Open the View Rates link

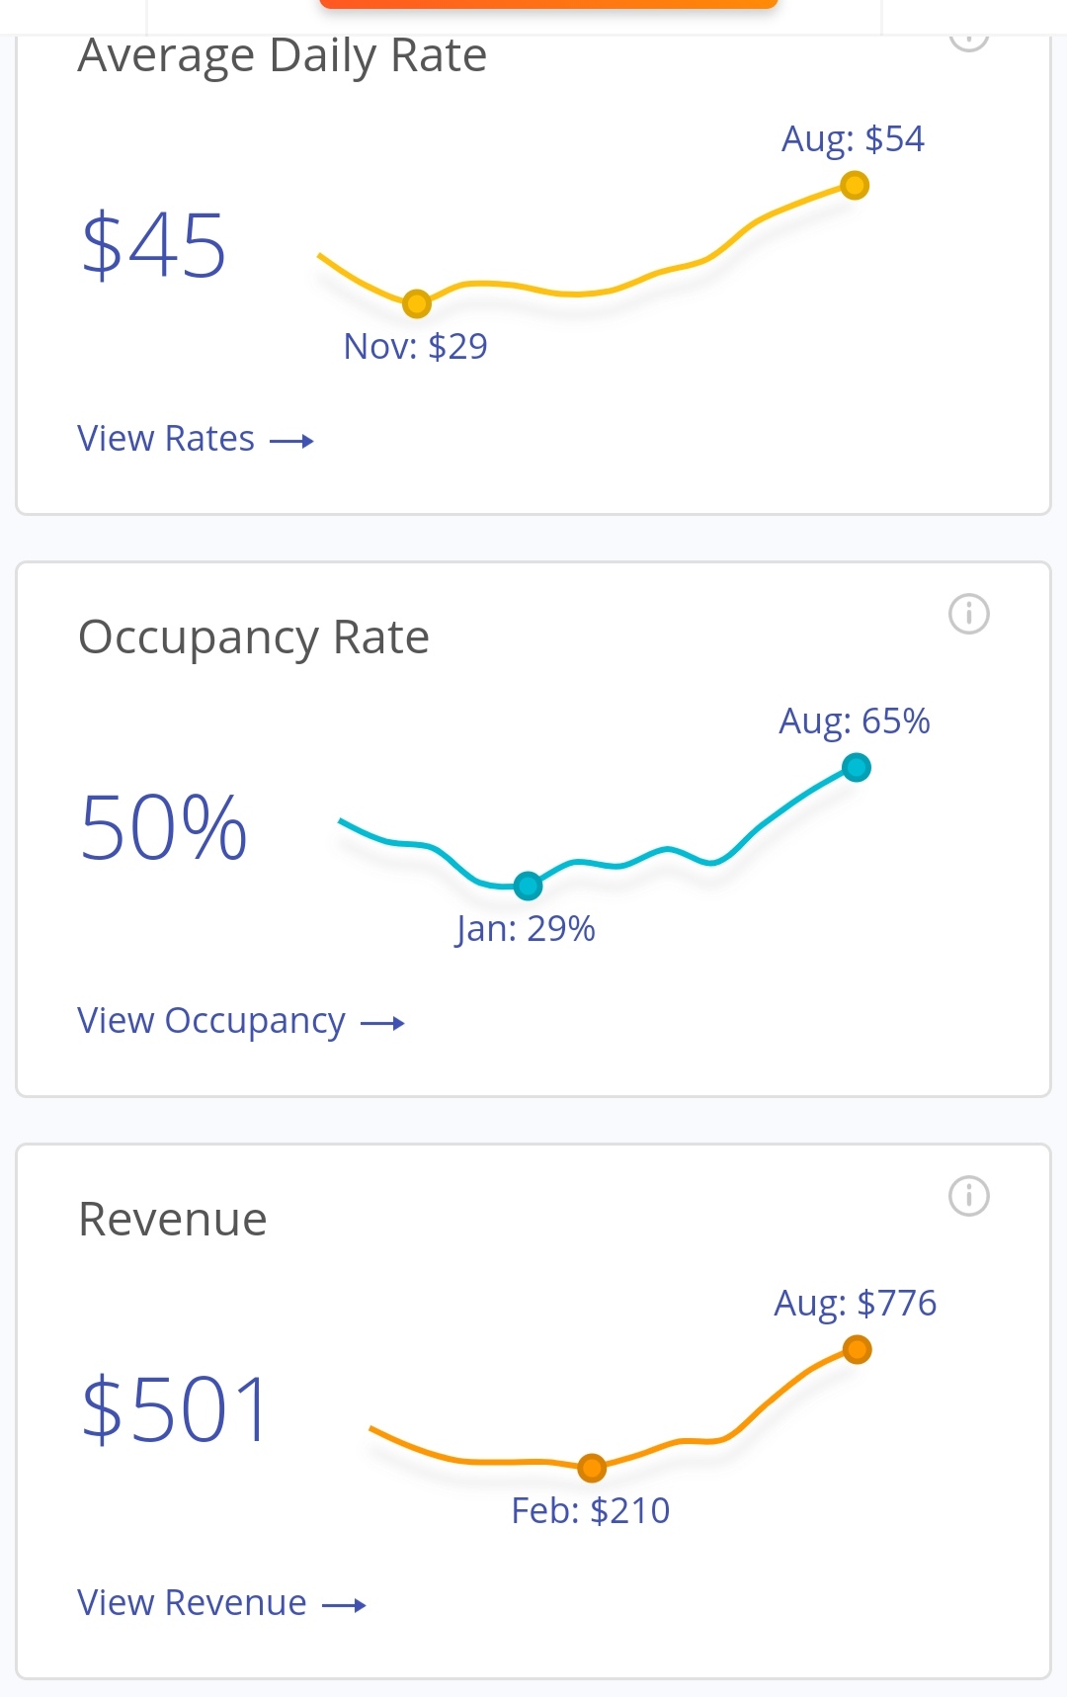166,439
